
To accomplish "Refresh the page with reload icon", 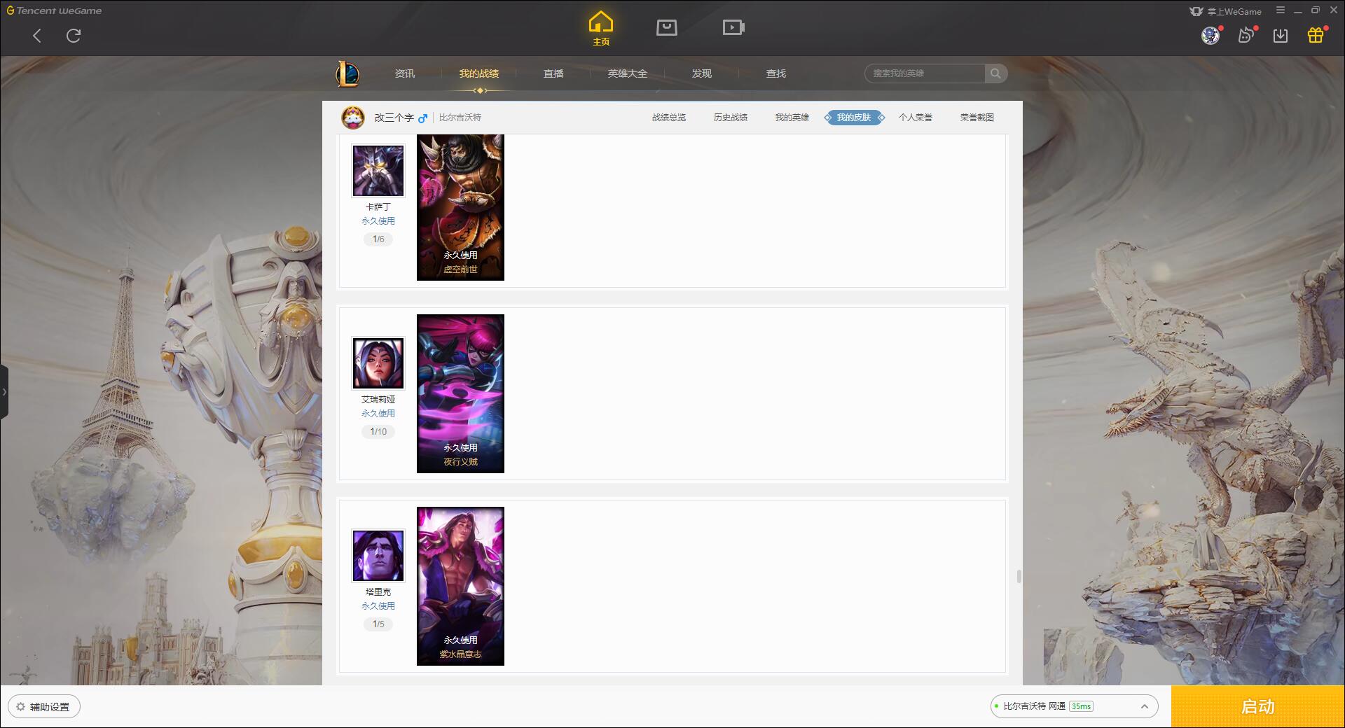I will (x=74, y=36).
